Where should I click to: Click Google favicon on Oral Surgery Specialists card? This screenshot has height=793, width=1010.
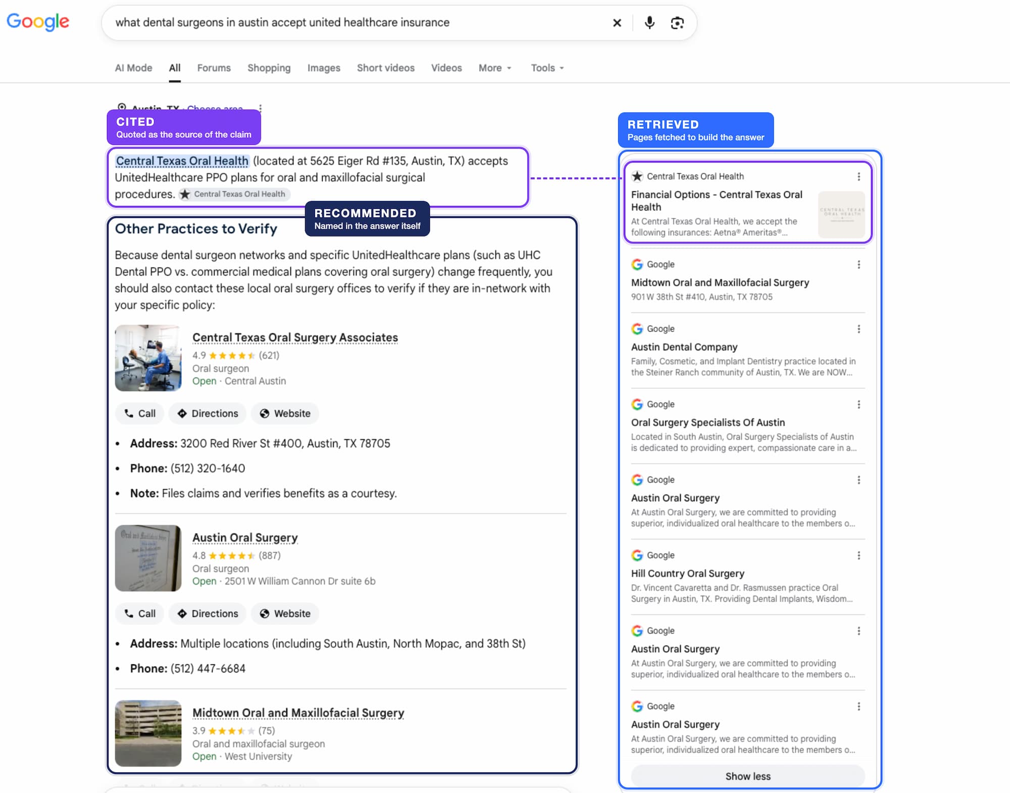637,404
